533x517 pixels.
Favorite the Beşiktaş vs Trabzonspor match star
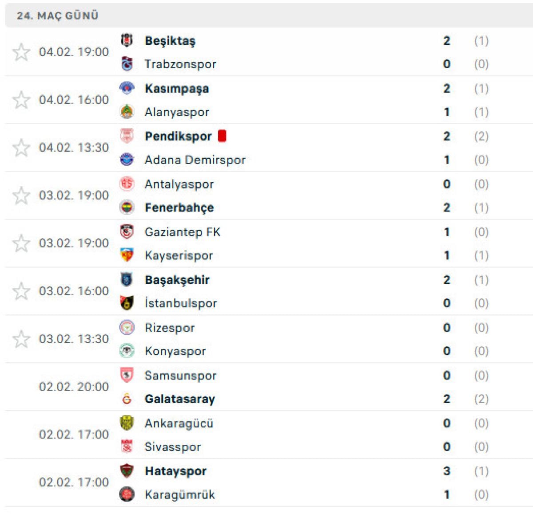click(21, 52)
